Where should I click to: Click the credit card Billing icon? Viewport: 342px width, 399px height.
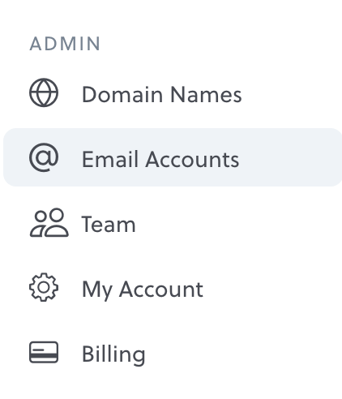point(44,352)
